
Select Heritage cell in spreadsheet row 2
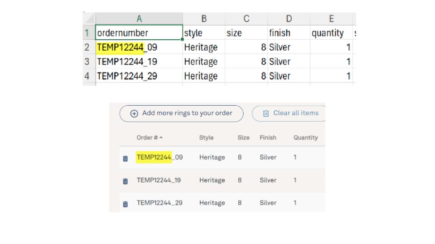click(203, 47)
